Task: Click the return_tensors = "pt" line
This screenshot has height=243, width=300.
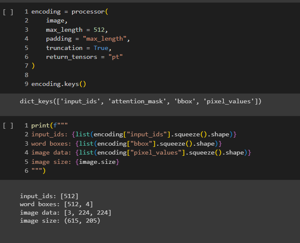Action: point(84,57)
